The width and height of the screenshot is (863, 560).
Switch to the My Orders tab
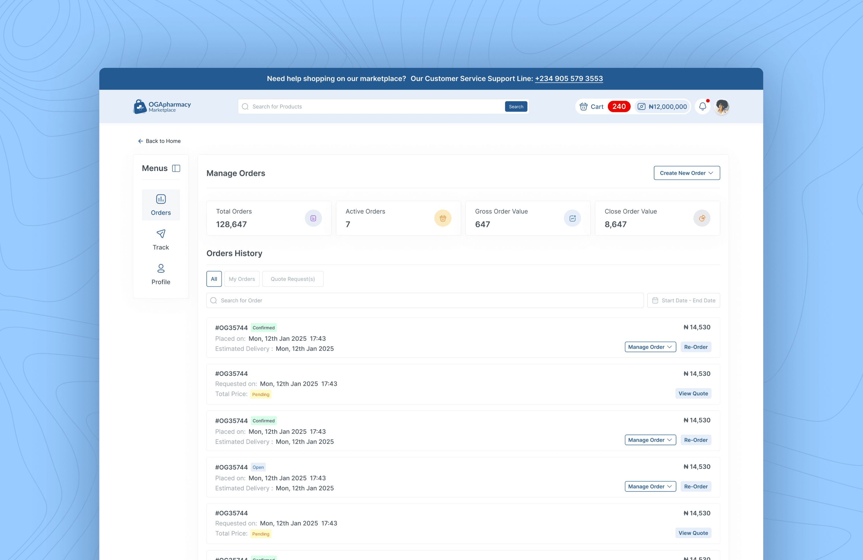242,279
